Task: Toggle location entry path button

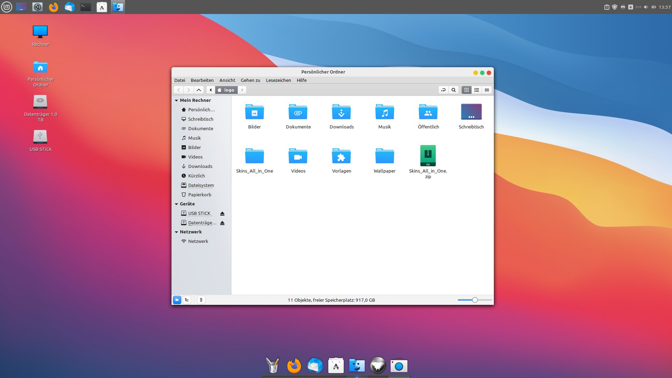Action: click(x=443, y=90)
